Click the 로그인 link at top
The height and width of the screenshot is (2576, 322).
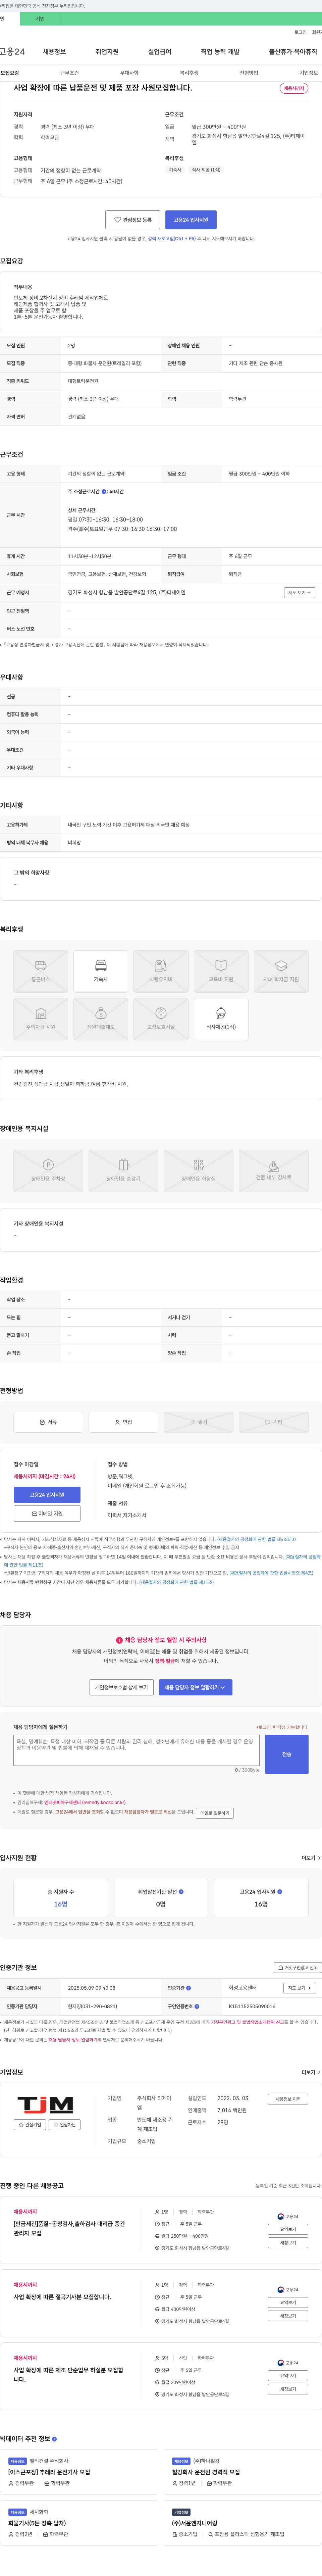[300, 32]
